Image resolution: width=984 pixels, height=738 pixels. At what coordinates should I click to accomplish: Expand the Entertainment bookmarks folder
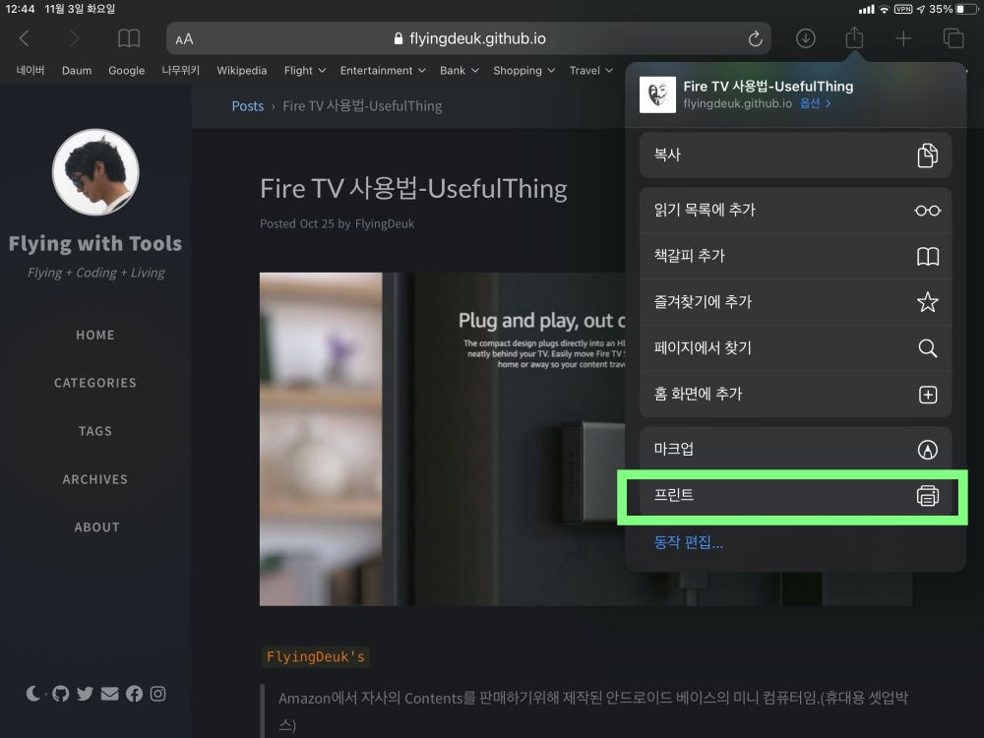[382, 71]
